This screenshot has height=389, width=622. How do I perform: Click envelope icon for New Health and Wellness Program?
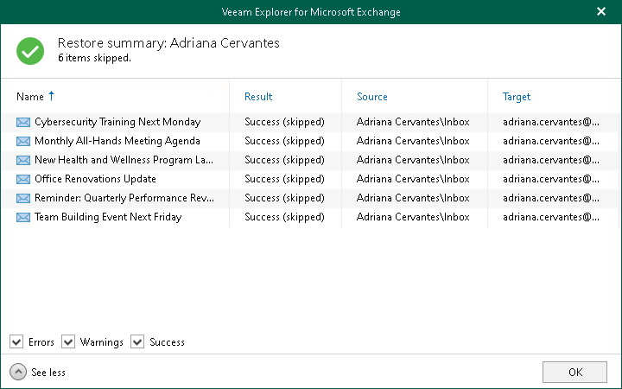(x=23, y=160)
